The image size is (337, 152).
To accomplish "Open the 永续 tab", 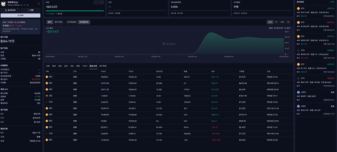I will (x=48, y=66).
